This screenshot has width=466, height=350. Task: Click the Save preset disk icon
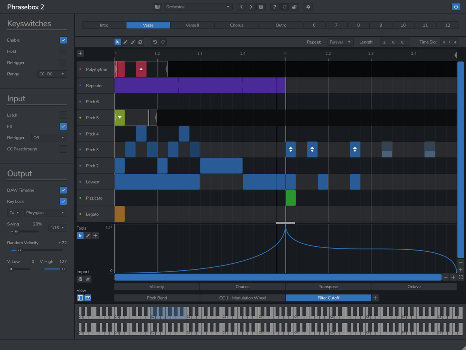pyautogui.click(x=261, y=7)
